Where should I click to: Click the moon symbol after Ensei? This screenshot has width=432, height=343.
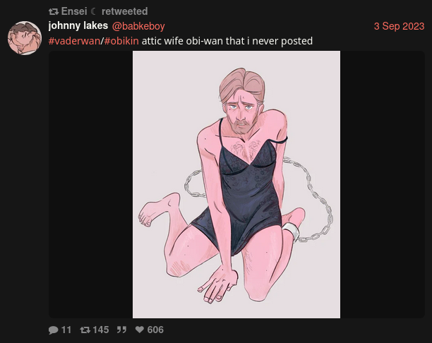coord(94,11)
